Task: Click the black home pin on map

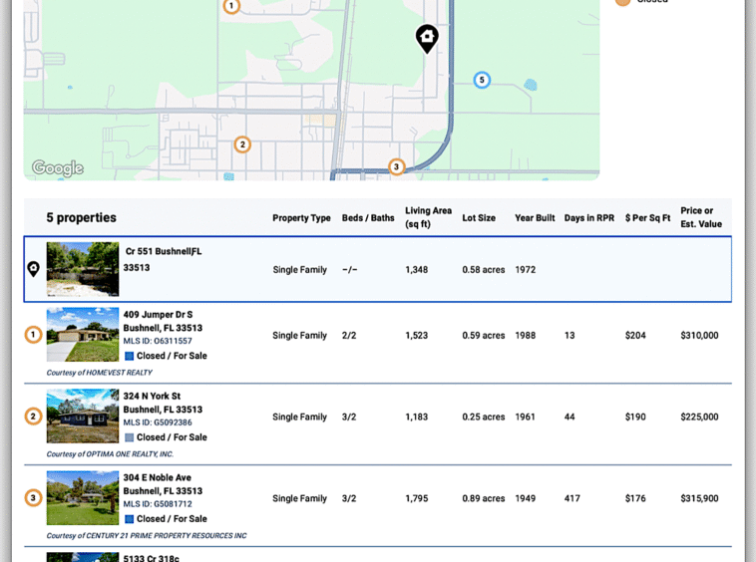Action: (x=427, y=38)
